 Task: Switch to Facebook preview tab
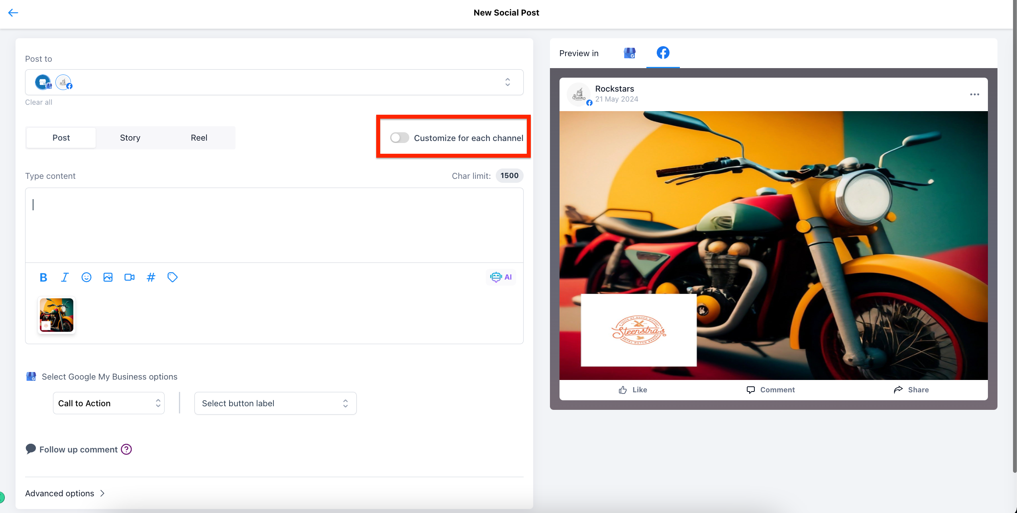(x=662, y=52)
